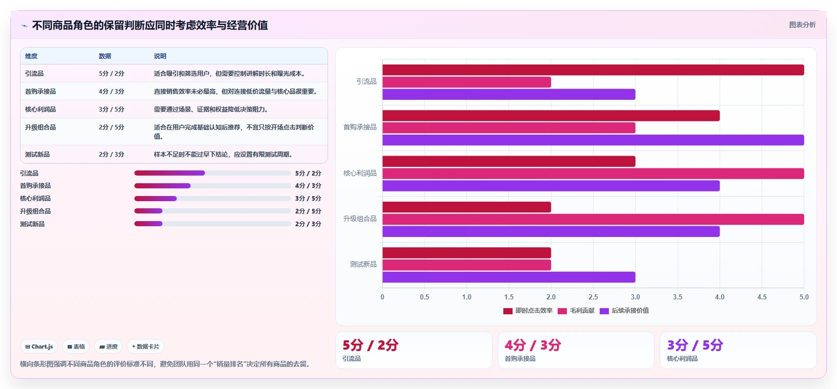Click 首购承接品 后续承接价值 purple bar
The image size is (837, 389).
click(593, 140)
